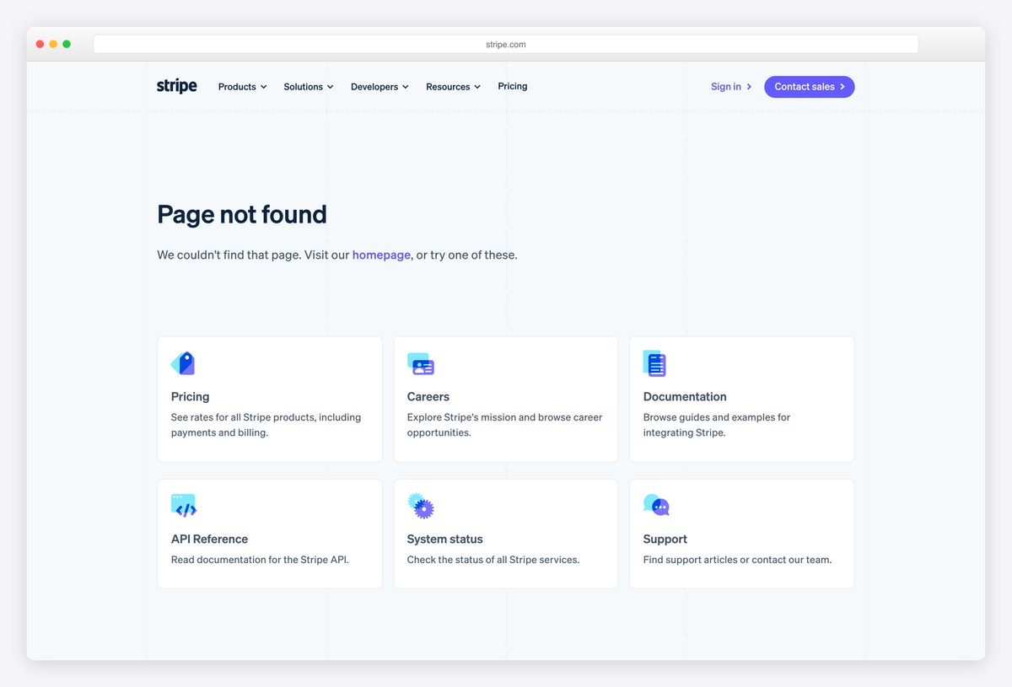The height and width of the screenshot is (687, 1012).
Task: Click the API Reference code icon
Action: click(184, 506)
